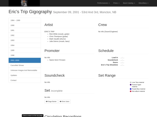This screenshot has width=157, height=117.
Task: Open the Performances dropdown menu
Action: pyautogui.click(x=103, y=3)
